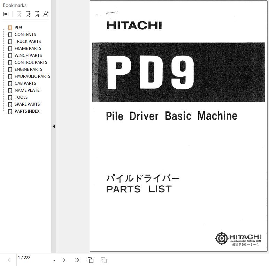
Task: Select the CAB PARTS bookmark
Action: click(25, 83)
